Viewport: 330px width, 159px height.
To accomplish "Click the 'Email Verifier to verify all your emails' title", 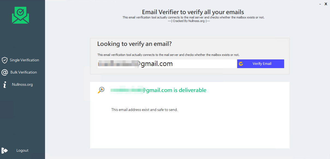I will click(193, 12).
